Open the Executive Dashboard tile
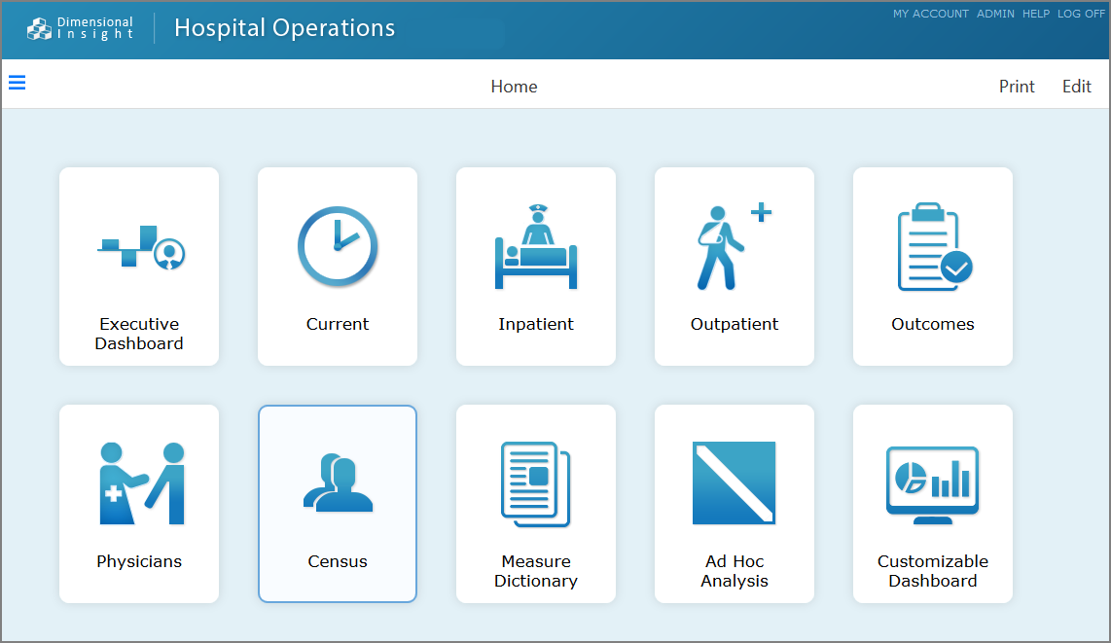 click(139, 266)
